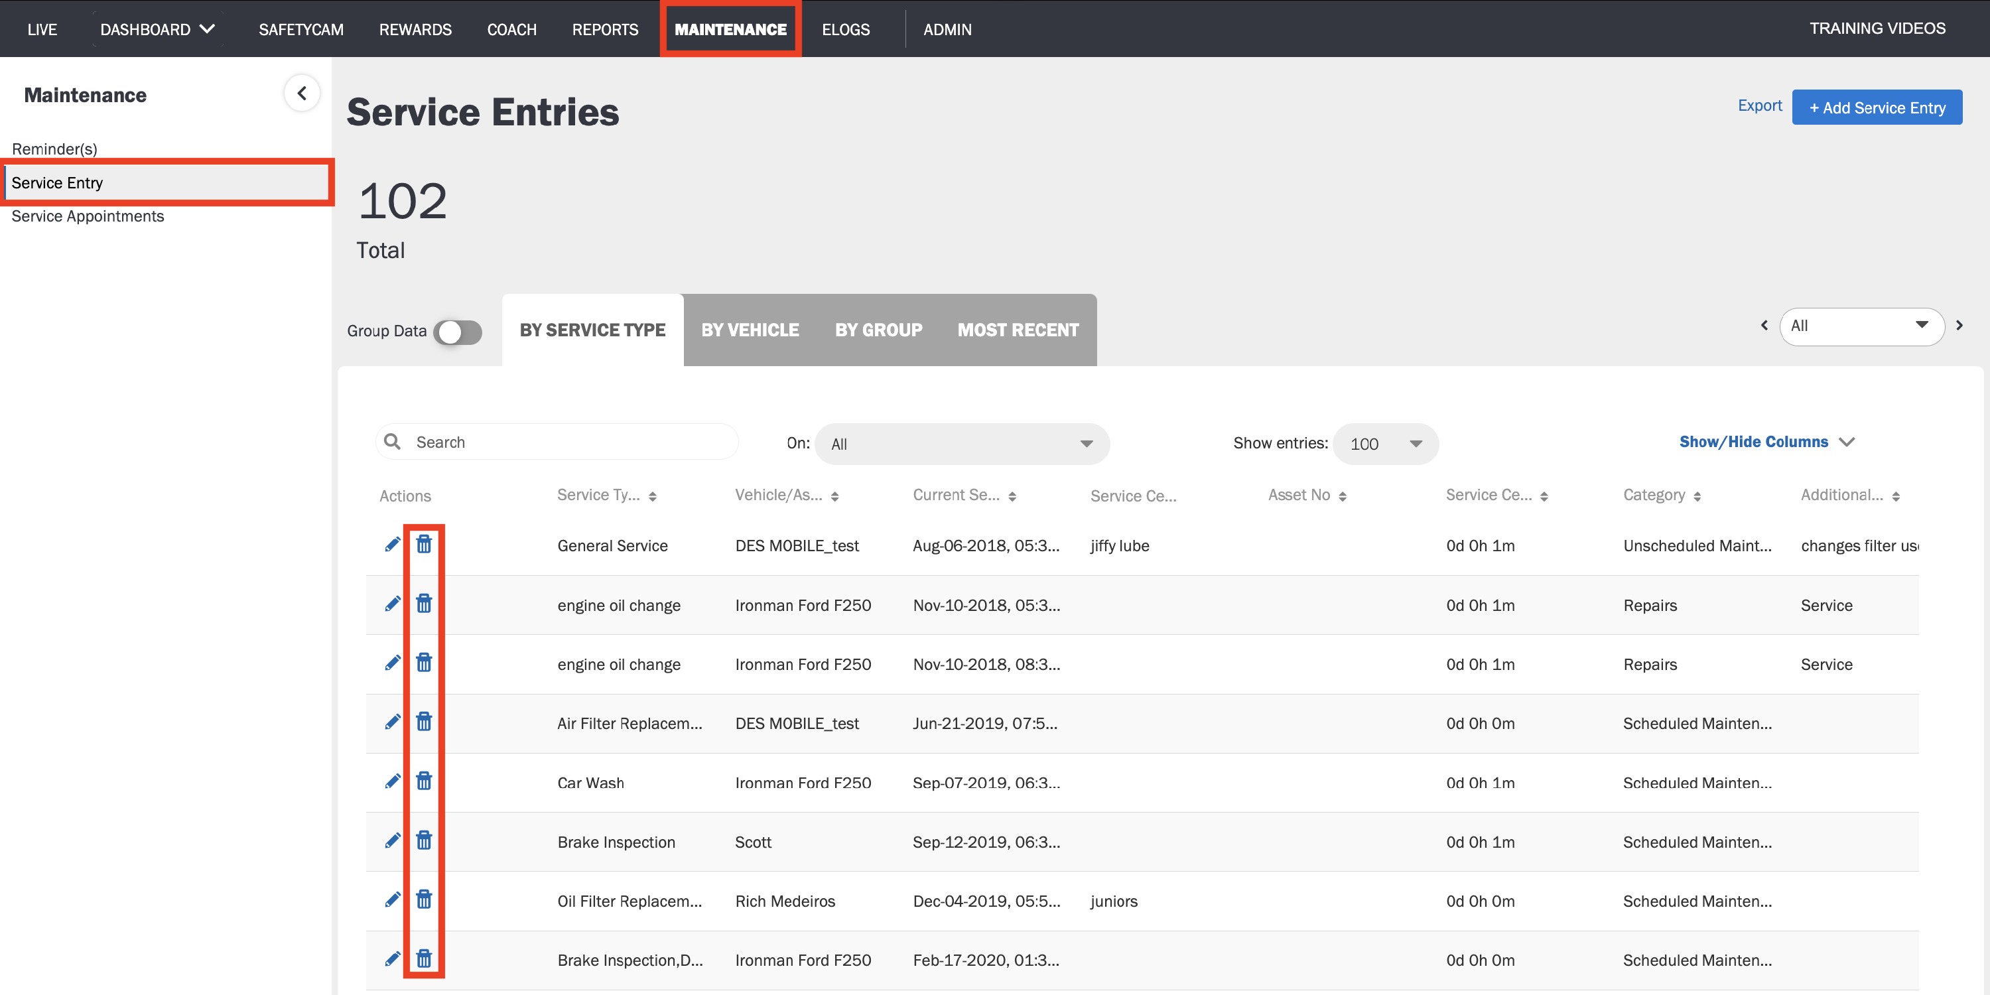1990x995 pixels.
Task: Open the On: All filter dropdown
Action: pyautogui.click(x=962, y=443)
